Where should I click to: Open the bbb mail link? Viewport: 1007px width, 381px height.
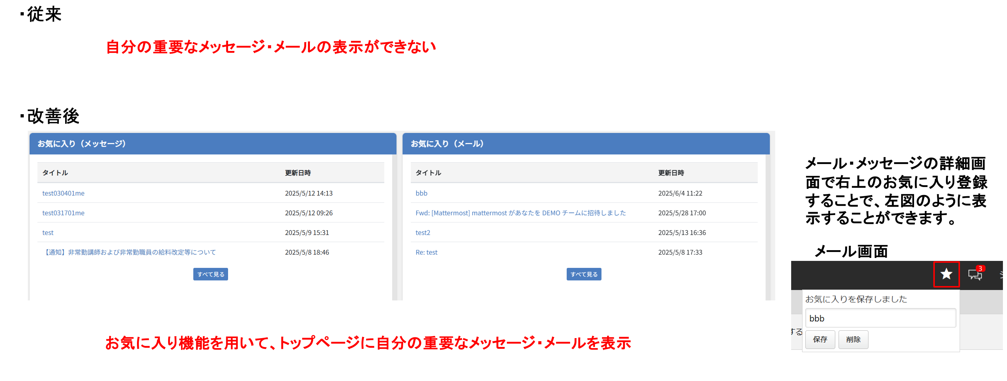pyautogui.click(x=421, y=193)
